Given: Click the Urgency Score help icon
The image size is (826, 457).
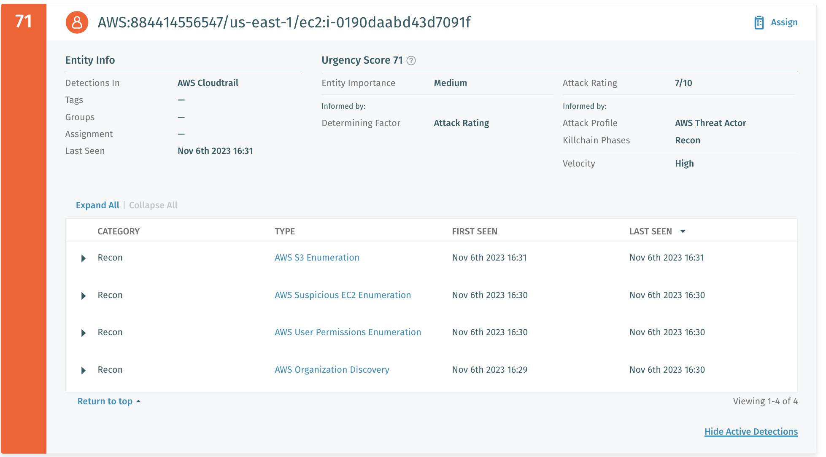Looking at the screenshot, I should click(x=411, y=61).
